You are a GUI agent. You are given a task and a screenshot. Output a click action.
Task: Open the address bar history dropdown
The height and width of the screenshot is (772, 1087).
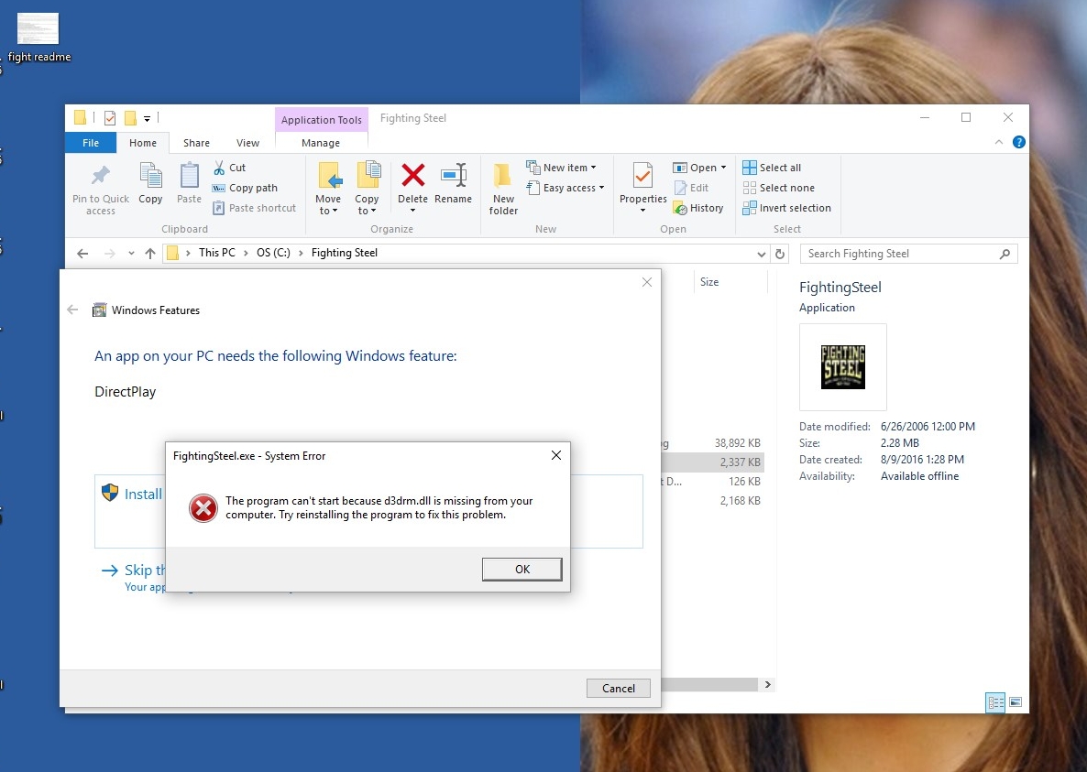pos(762,254)
